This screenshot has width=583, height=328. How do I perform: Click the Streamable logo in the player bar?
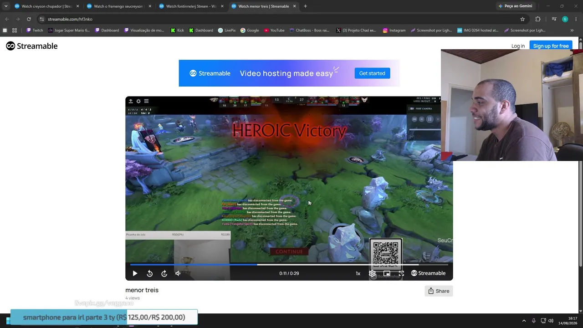click(x=428, y=273)
